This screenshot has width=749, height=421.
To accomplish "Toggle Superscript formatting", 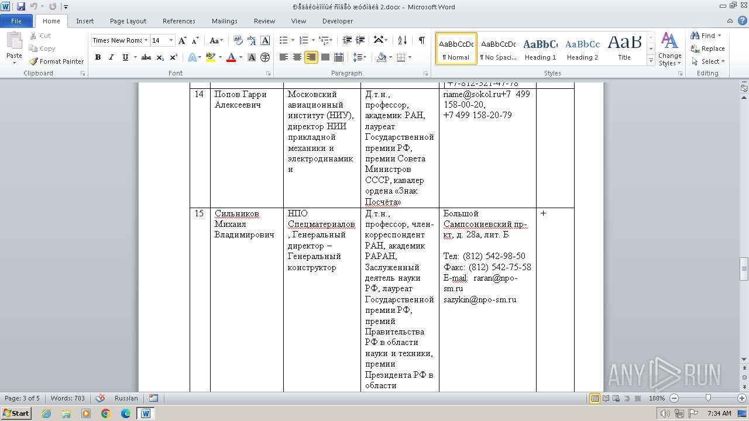I will click(174, 57).
